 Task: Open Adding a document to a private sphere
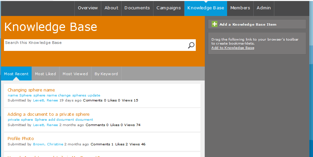tap(49, 114)
